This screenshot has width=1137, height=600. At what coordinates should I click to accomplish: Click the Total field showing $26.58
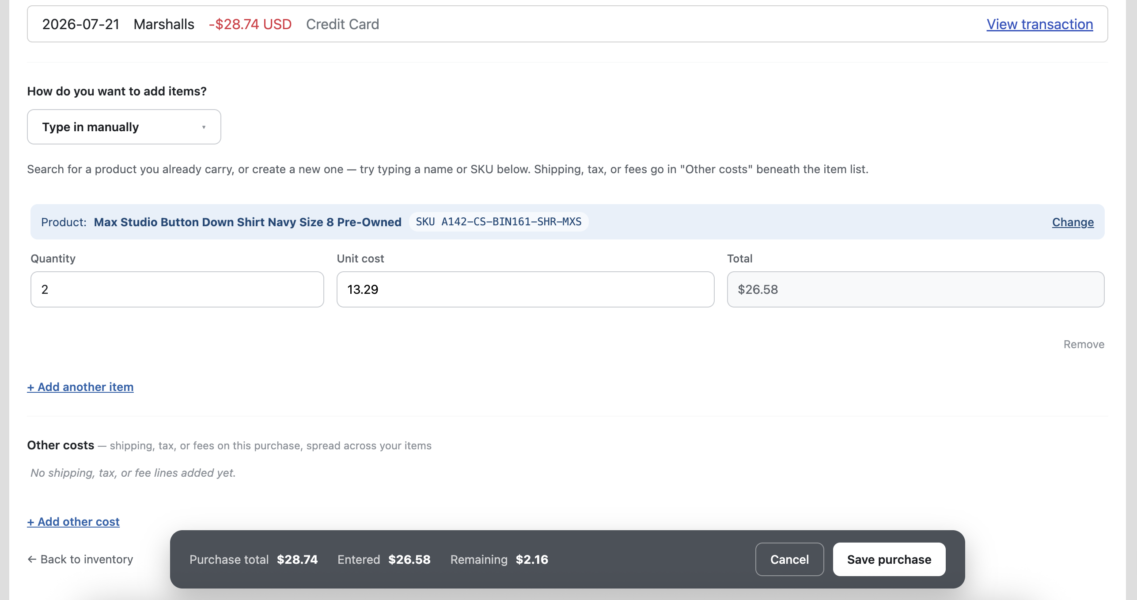click(916, 289)
